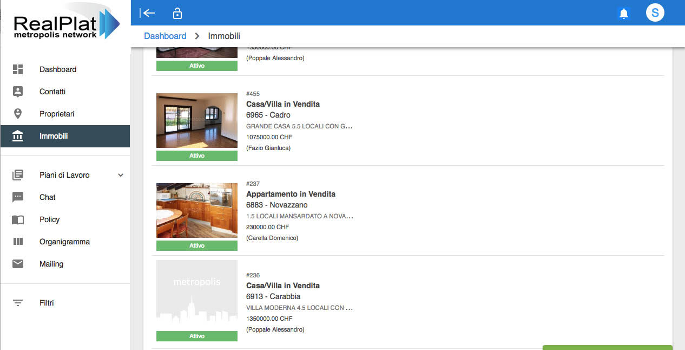Expand the Piani di Lavoro chevron

[121, 175]
